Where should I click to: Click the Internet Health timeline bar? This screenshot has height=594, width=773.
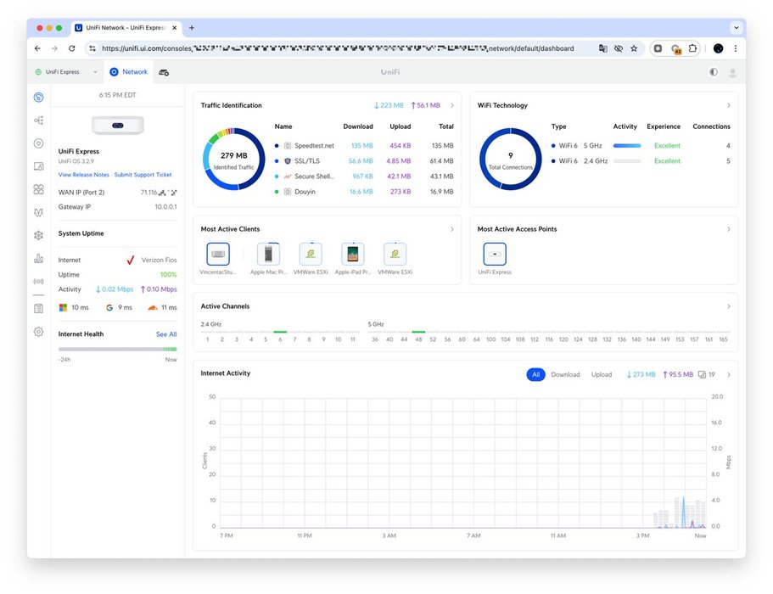[x=117, y=349]
